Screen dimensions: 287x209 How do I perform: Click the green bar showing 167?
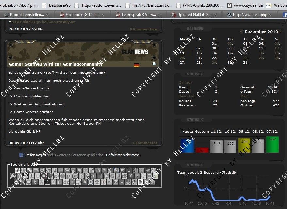[x=273, y=144]
